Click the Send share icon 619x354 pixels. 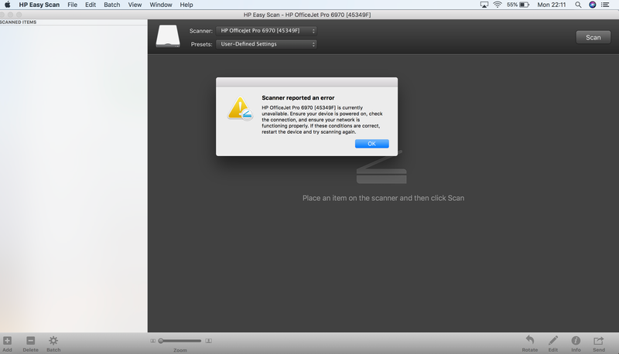[598, 340]
